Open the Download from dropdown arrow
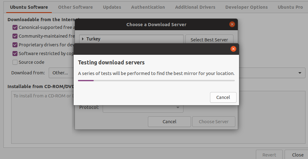 coord(300,73)
